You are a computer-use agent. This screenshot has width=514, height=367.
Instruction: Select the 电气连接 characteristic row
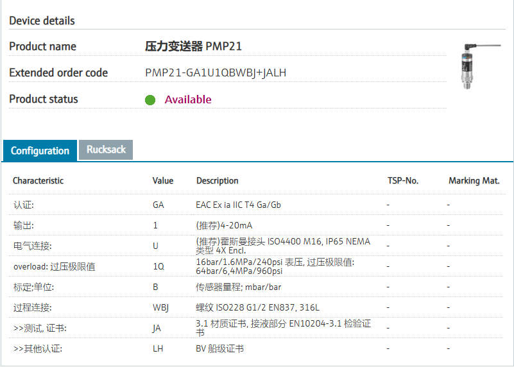click(33, 246)
